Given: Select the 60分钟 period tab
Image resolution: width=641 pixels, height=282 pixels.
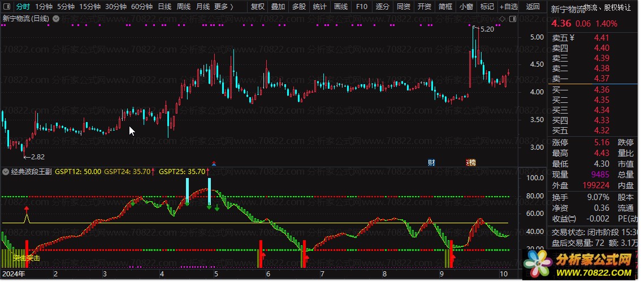Looking at the screenshot, I should 141,7.
